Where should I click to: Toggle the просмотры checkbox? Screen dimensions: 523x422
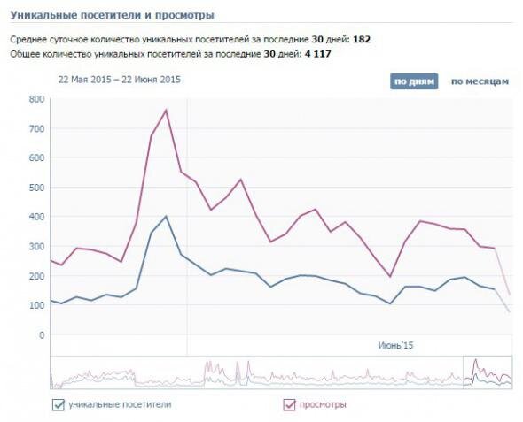click(289, 404)
